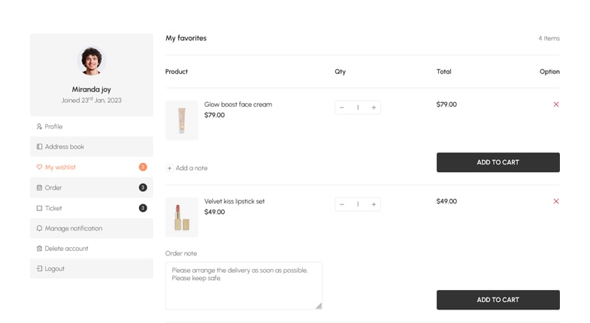This screenshot has width=590, height=323.
Task: Remove Velvet kiss lipstick set with red X
Action: [556, 201]
